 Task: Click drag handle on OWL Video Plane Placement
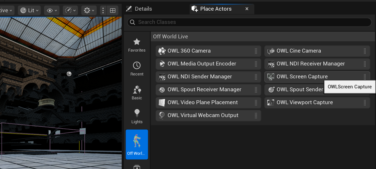256,103
